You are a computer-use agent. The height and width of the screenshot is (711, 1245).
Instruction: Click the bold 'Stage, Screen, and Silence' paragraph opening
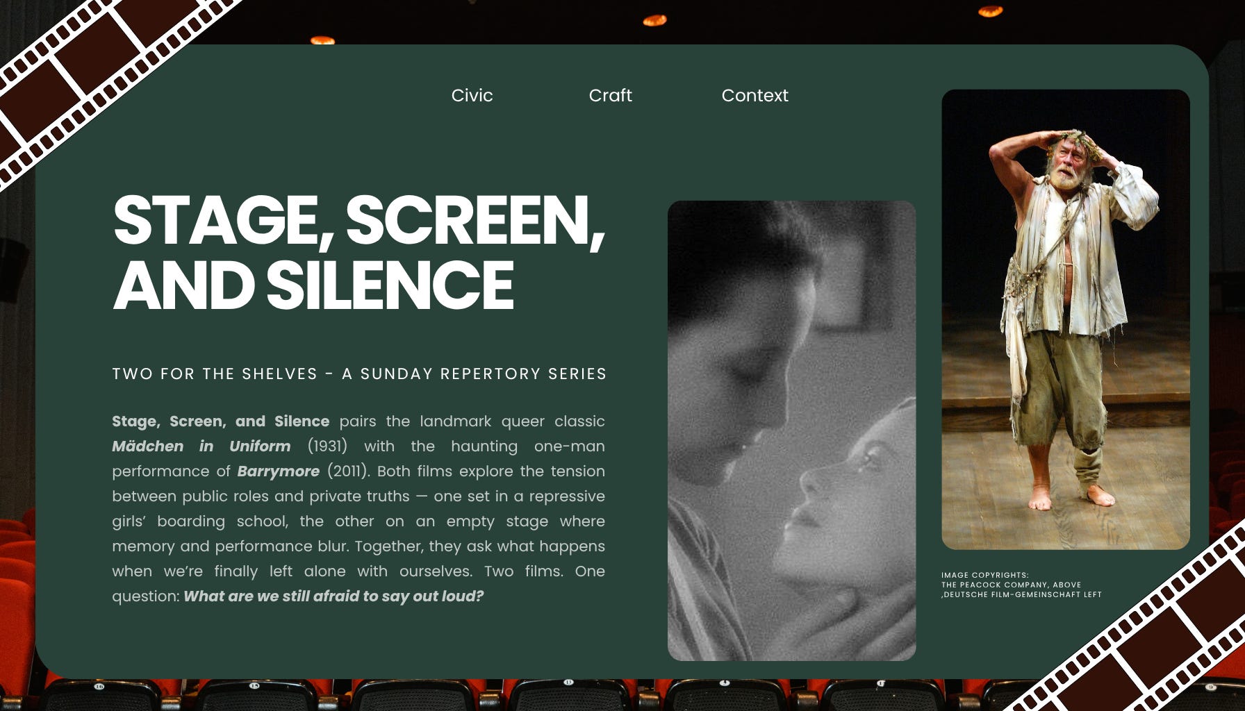click(x=221, y=421)
